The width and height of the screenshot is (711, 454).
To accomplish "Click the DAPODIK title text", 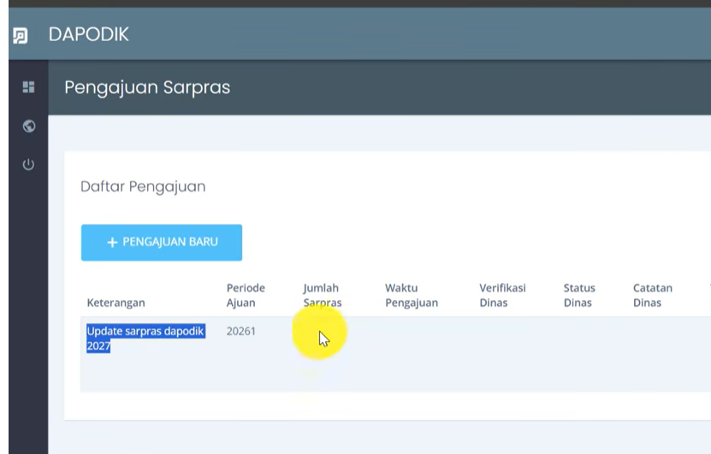I will click(89, 34).
